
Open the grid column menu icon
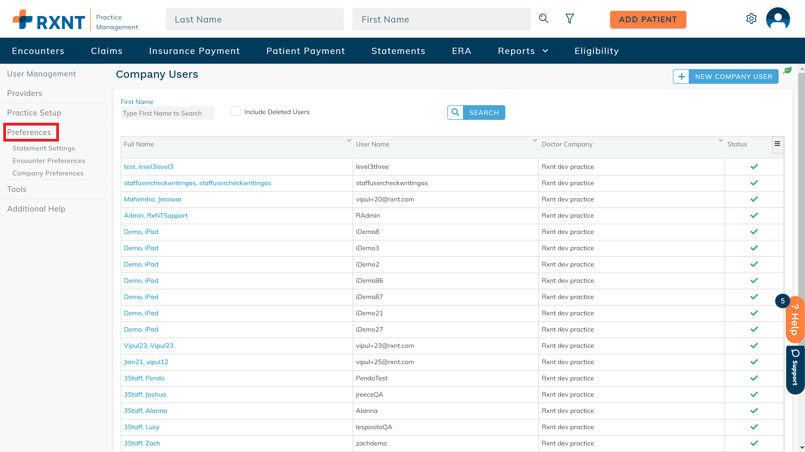click(x=777, y=144)
